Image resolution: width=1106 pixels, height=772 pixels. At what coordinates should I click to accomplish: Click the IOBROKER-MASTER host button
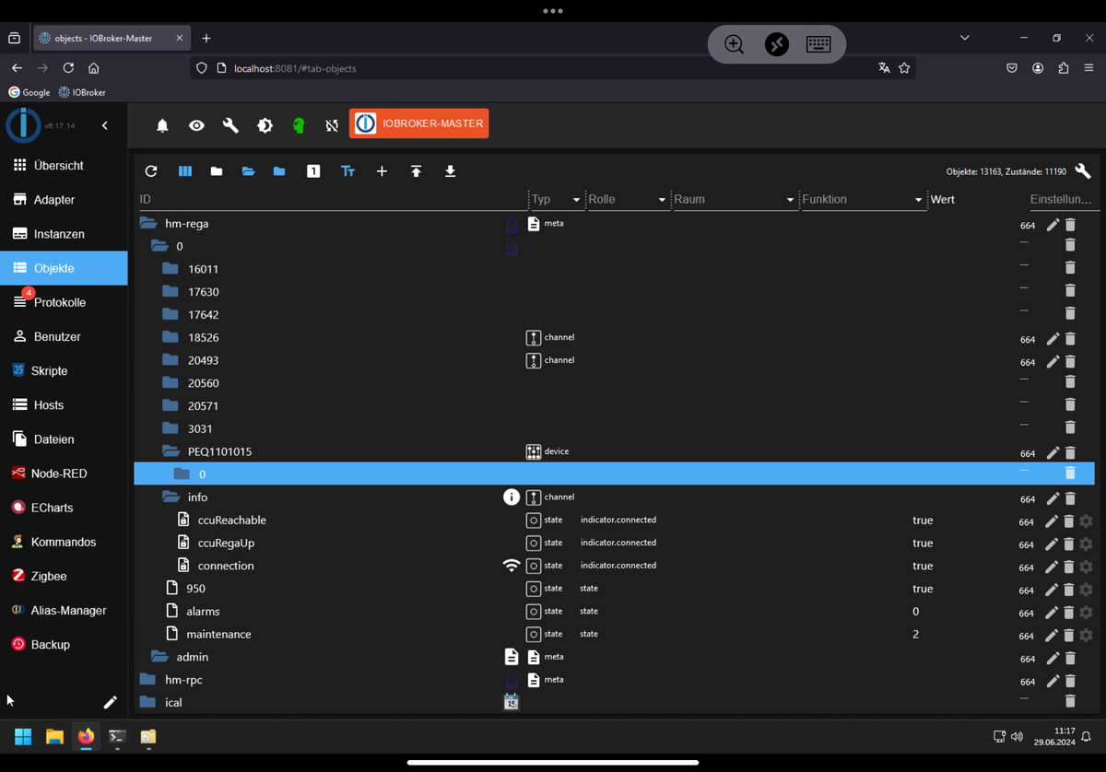pos(418,123)
